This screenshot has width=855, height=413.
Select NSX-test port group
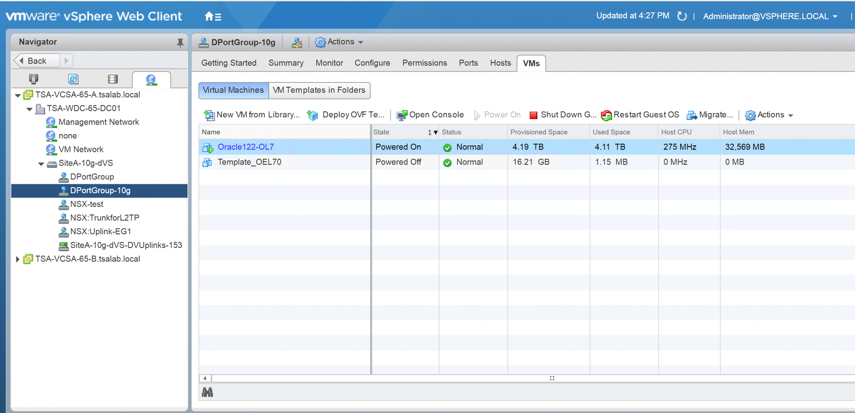(x=87, y=204)
